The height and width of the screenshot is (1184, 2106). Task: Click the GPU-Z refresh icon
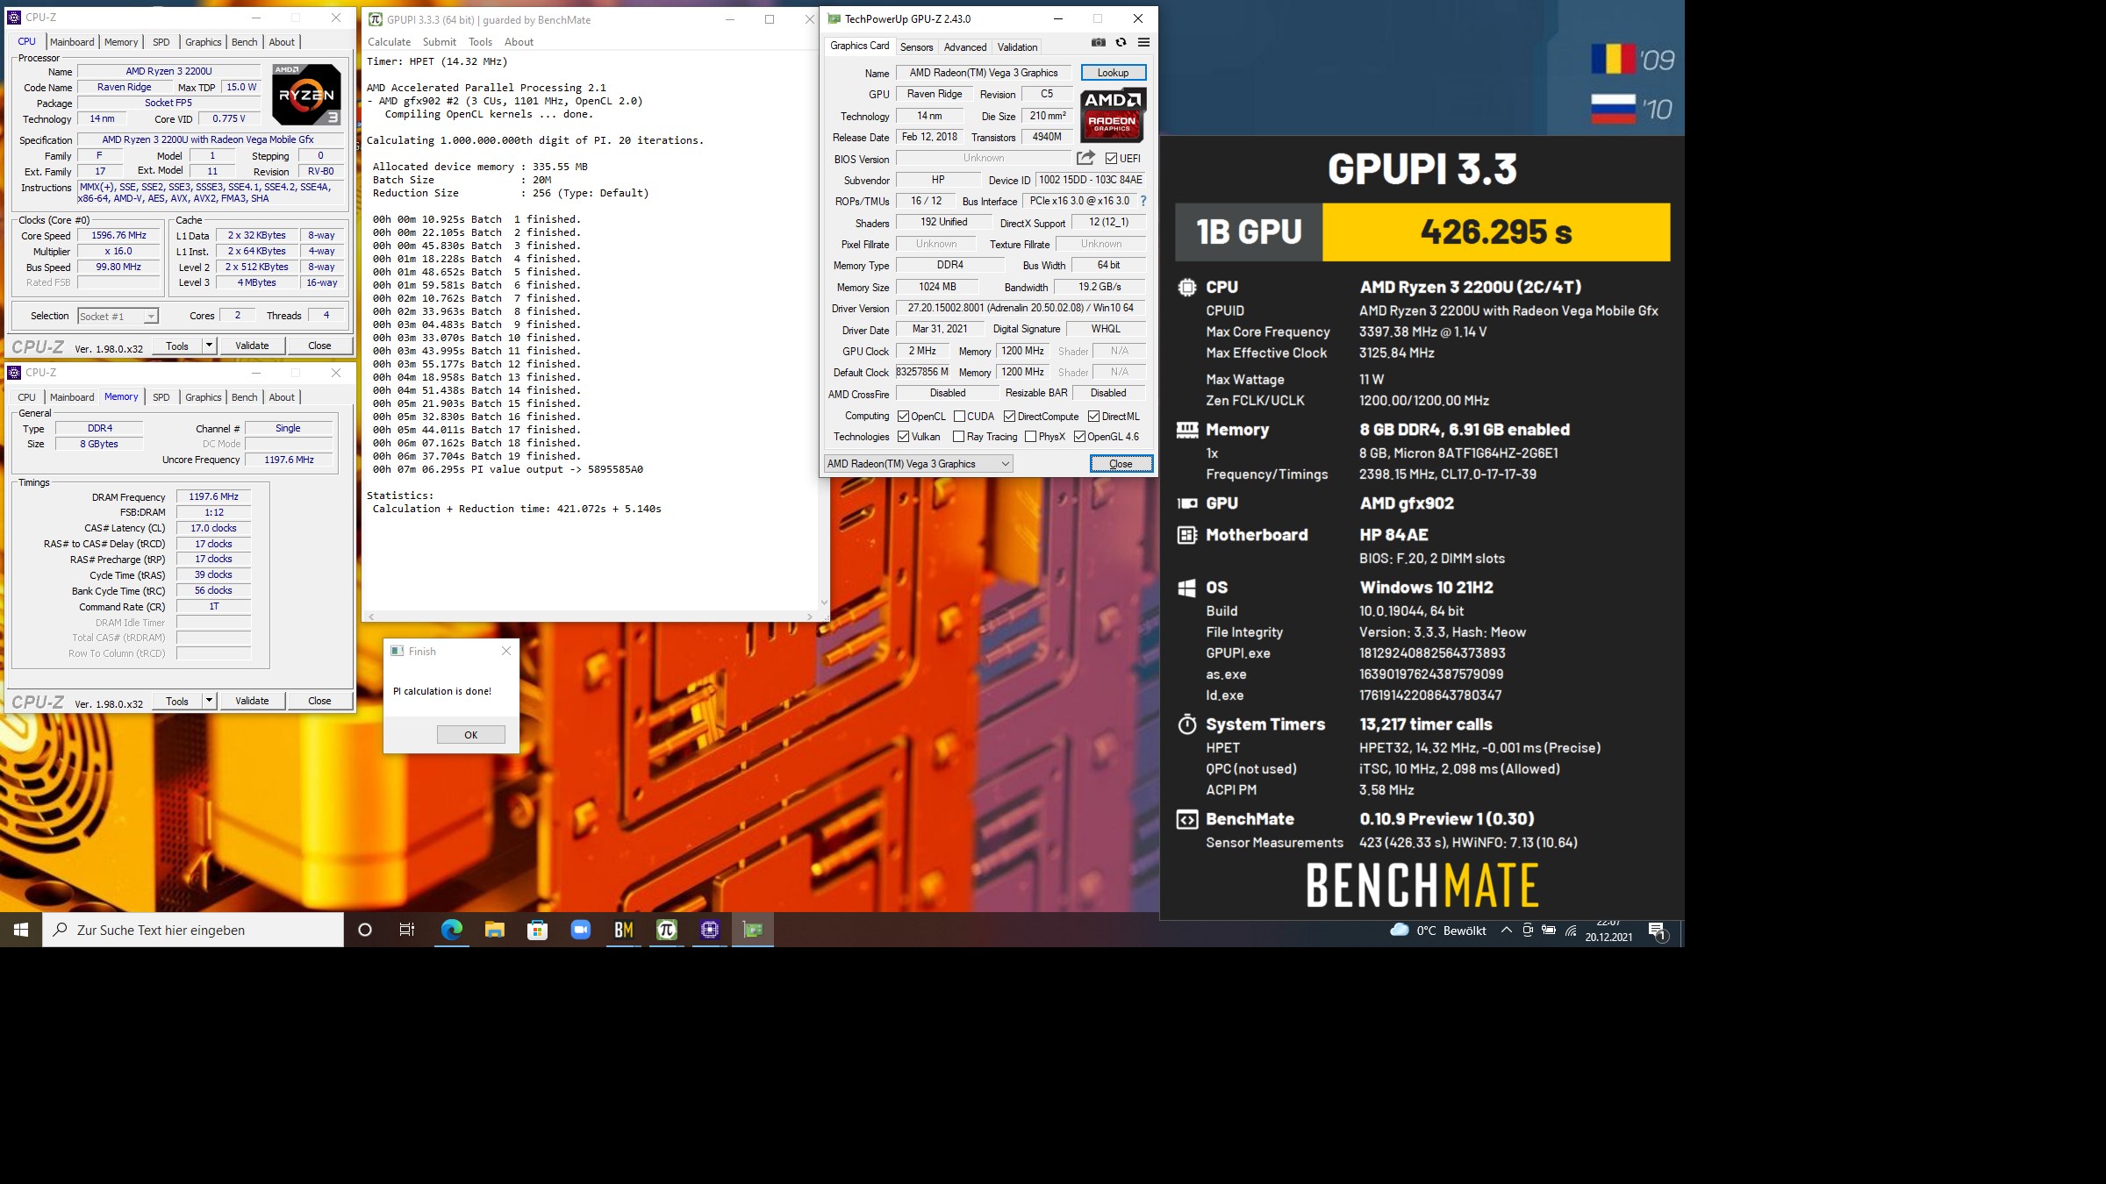point(1121,42)
